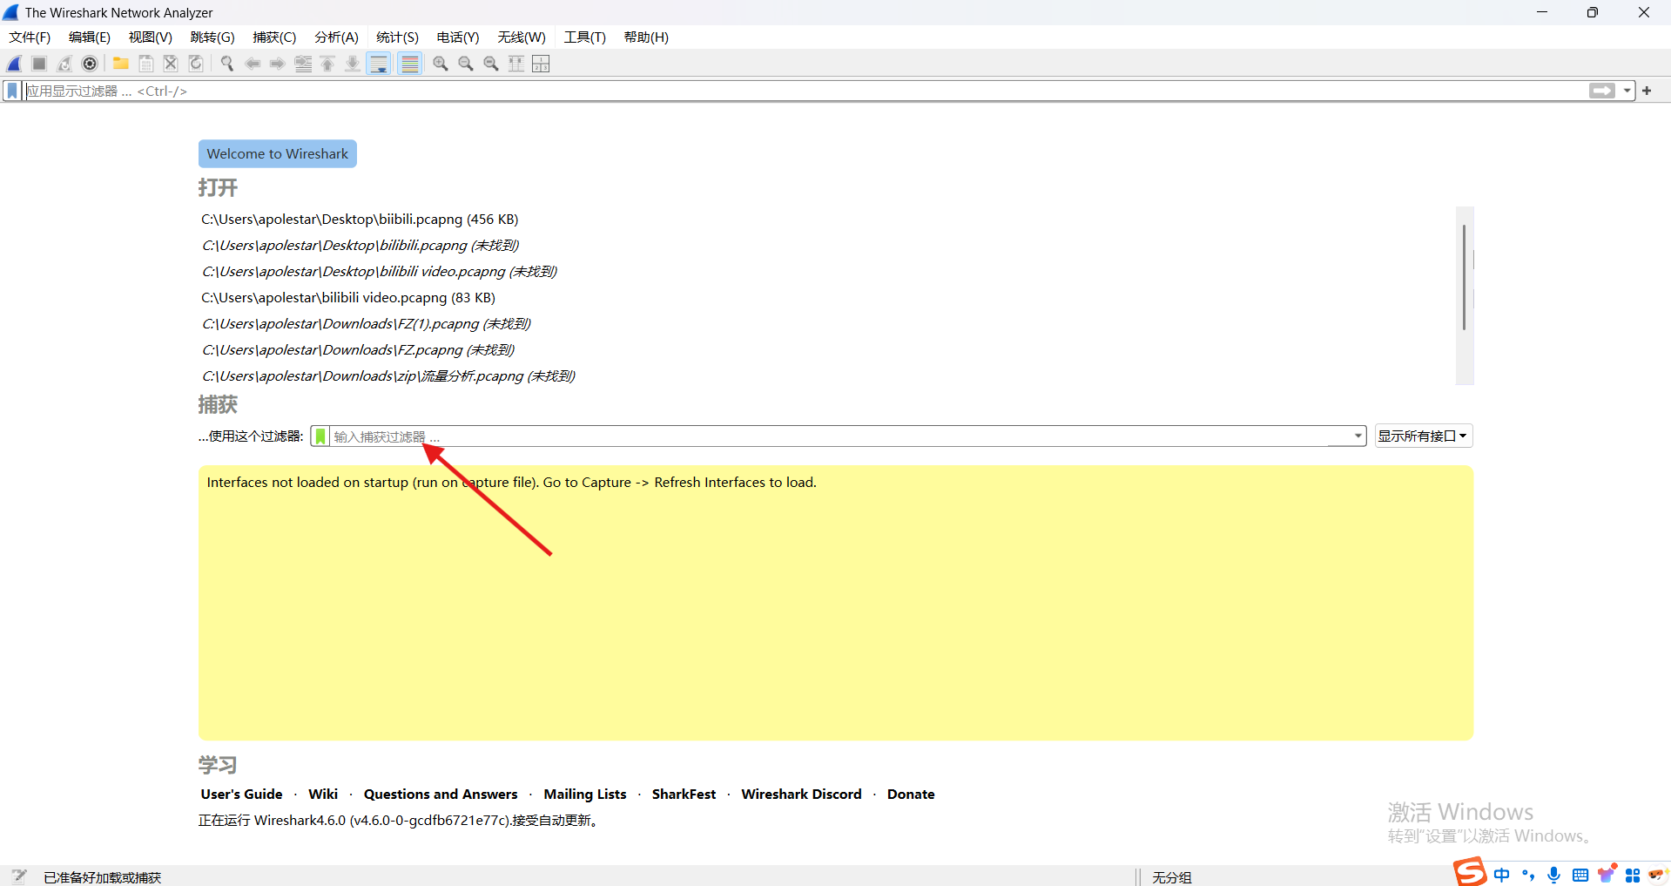Apply display filter arrow button

click(x=1602, y=91)
